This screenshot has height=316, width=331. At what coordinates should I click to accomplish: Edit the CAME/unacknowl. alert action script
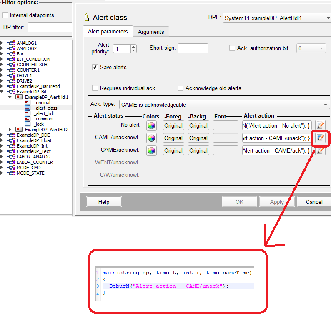(x=320, y=138)
